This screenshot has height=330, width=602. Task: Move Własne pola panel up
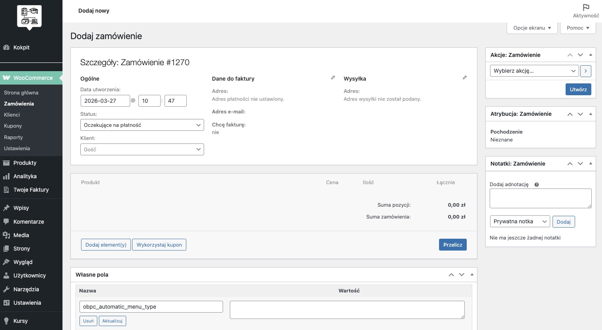[x=451, y=275]
